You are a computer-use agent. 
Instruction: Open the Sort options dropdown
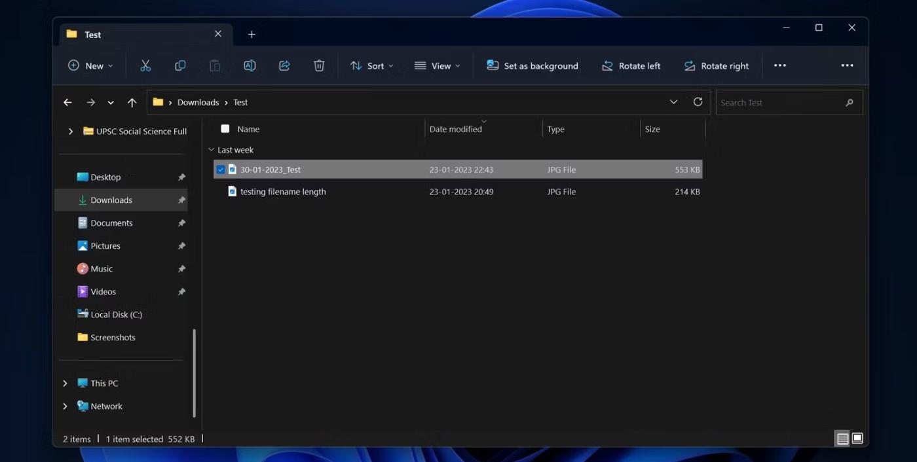[371, 65]
